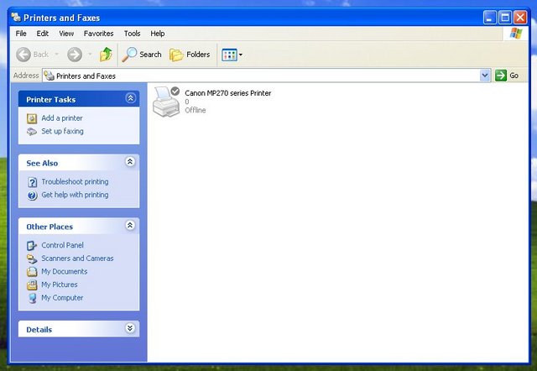
Task: Close the Printers and Faxes window
Action: tap(520, 18)
